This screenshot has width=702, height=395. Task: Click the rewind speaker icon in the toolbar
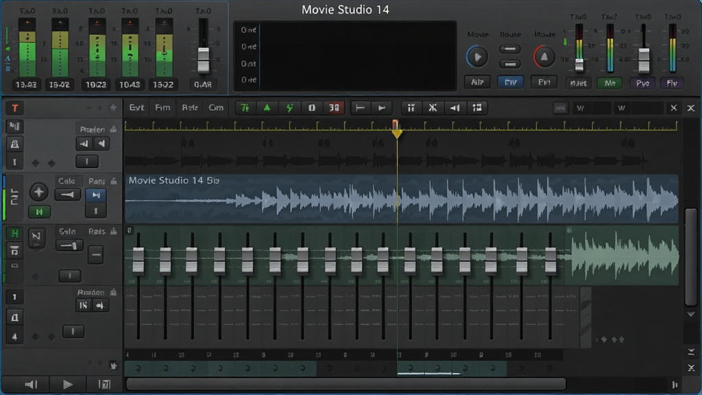point(455,108)
